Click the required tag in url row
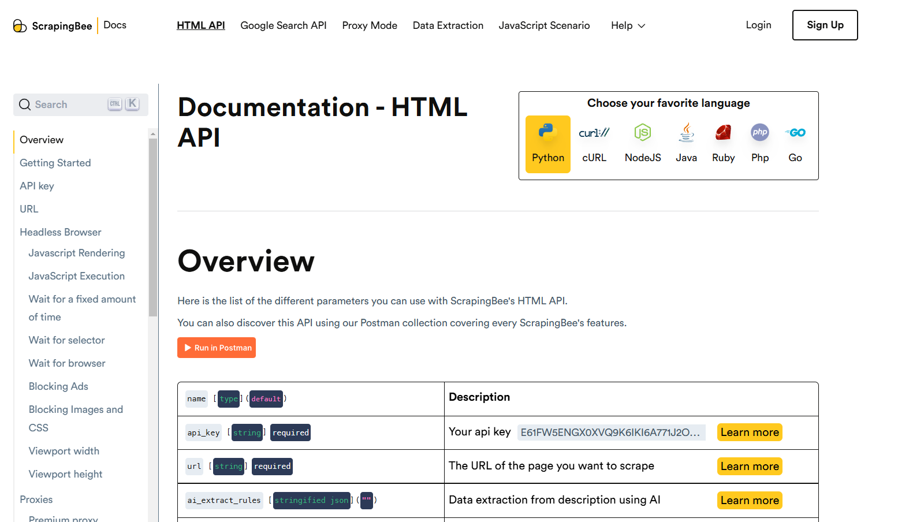The height and width of the screenshot is (522, 898). click(x=272, y=467)
